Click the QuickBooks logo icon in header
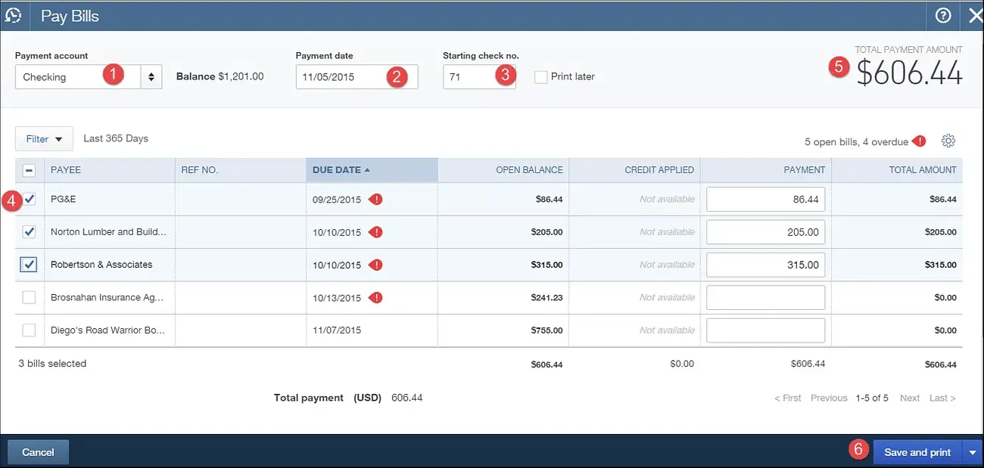Image resolution: width=984 pixels, height=468 pixels. pyautogui.click(x=14, y=15)
